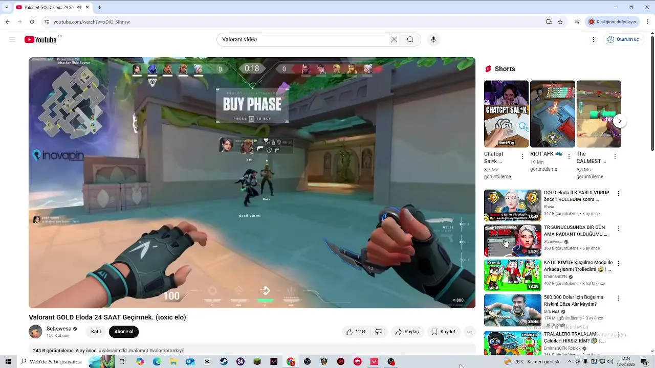Open options for TR SUNUCUSUNDA video
655x368 pixels.
(x=618, y=228)
